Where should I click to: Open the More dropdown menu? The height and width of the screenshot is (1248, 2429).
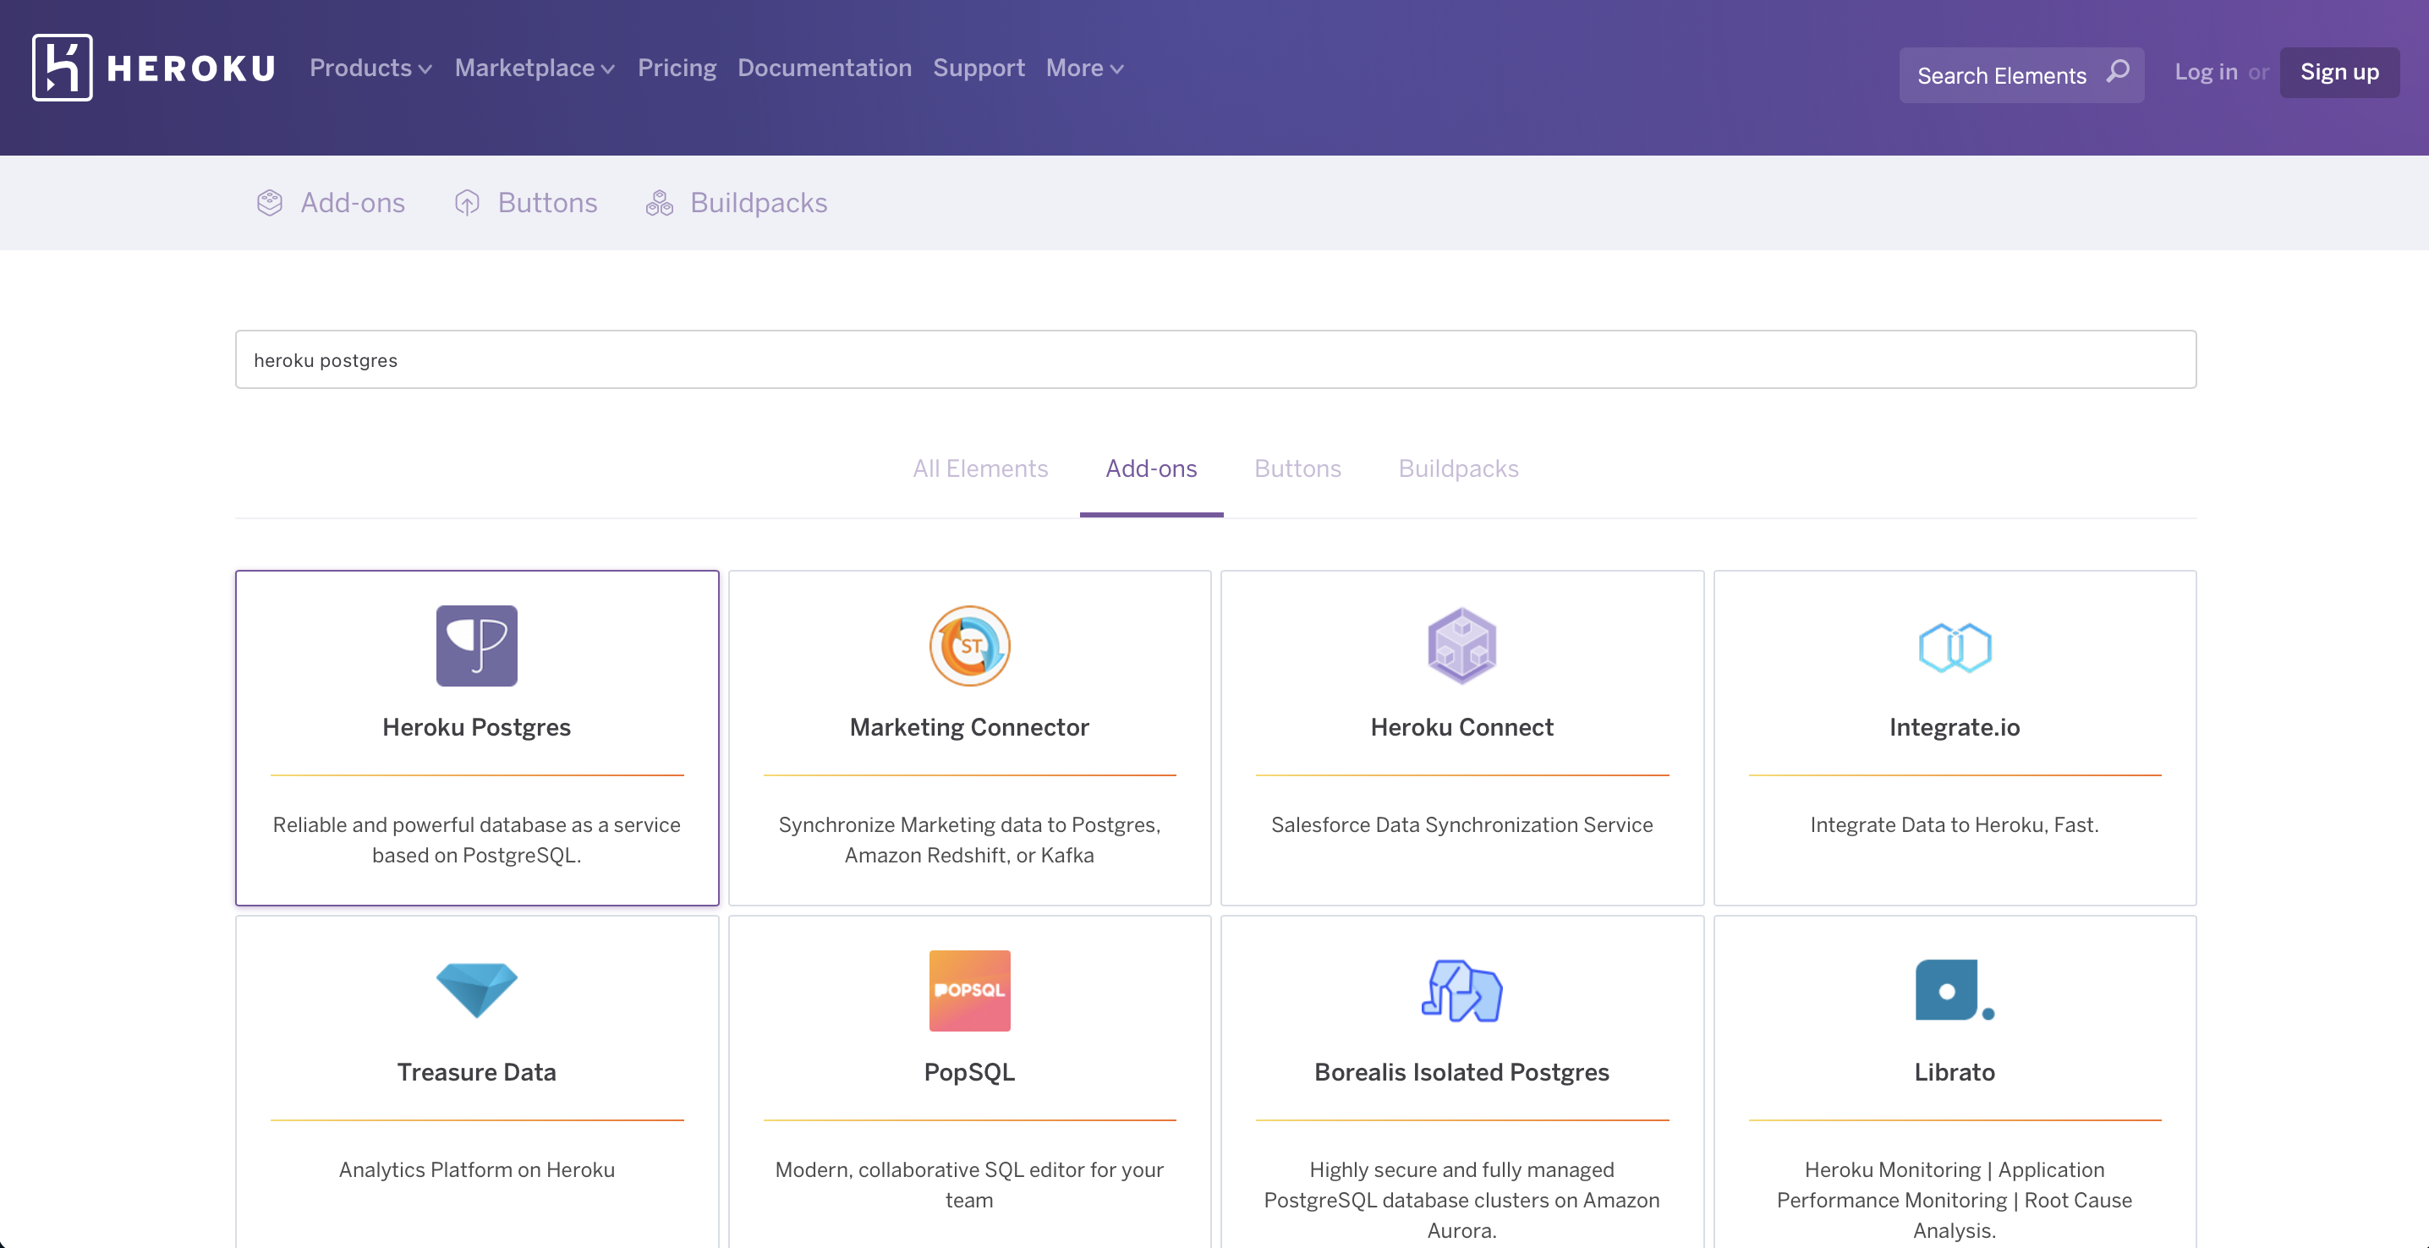point(1084,68)
